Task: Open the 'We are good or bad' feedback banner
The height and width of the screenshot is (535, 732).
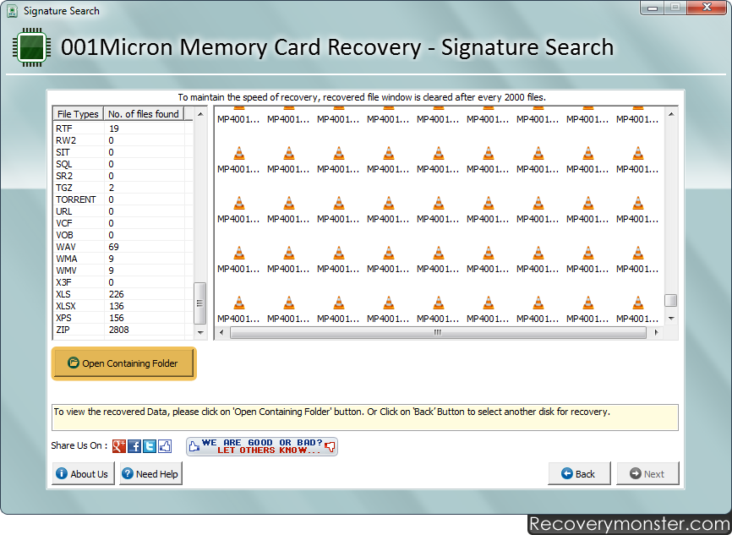Action: [262, 446]
